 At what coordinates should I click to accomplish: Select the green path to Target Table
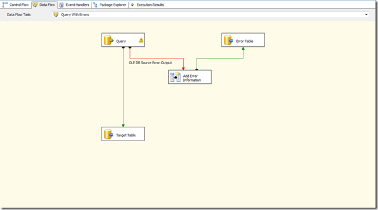(123, 87)
